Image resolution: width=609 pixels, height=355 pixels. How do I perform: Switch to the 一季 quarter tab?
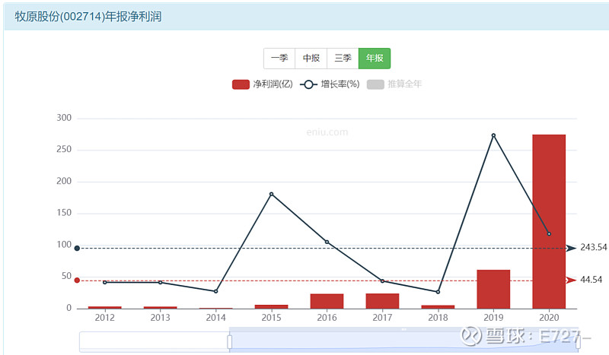pyautogui.click(x=279, y=59)
